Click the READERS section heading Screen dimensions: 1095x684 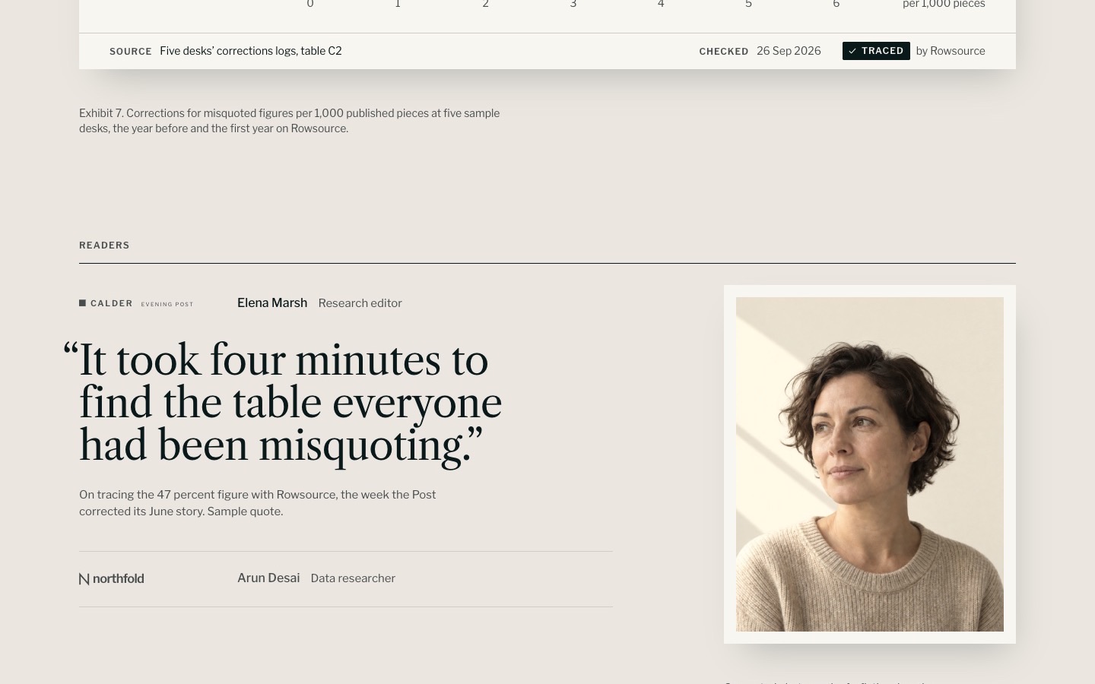tap(104, 245)
